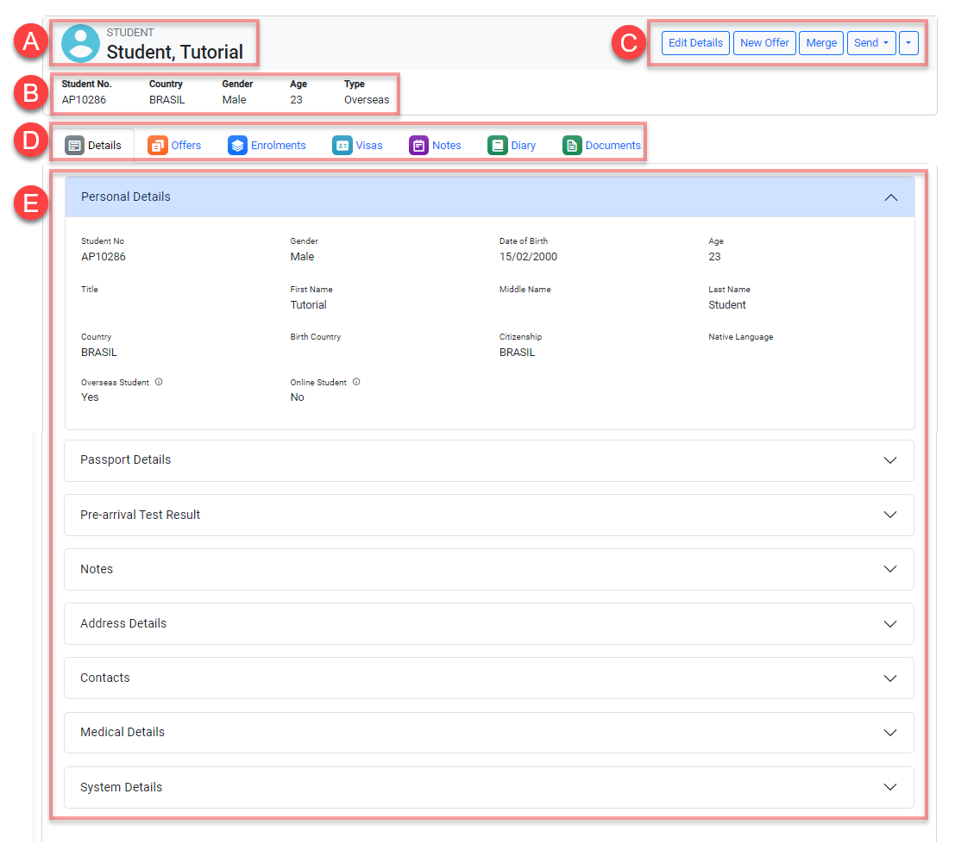Screen dimensions: 955x850
Task: Click the Documents file icon
Action: click(x=572, y=146)
